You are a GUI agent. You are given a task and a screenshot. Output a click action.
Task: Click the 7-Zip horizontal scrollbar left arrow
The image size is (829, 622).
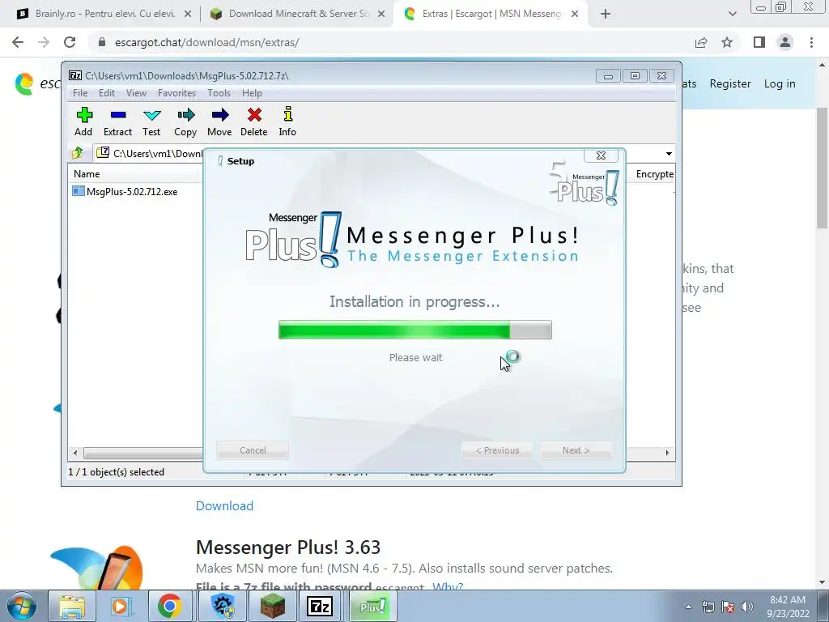coord(75,453)
